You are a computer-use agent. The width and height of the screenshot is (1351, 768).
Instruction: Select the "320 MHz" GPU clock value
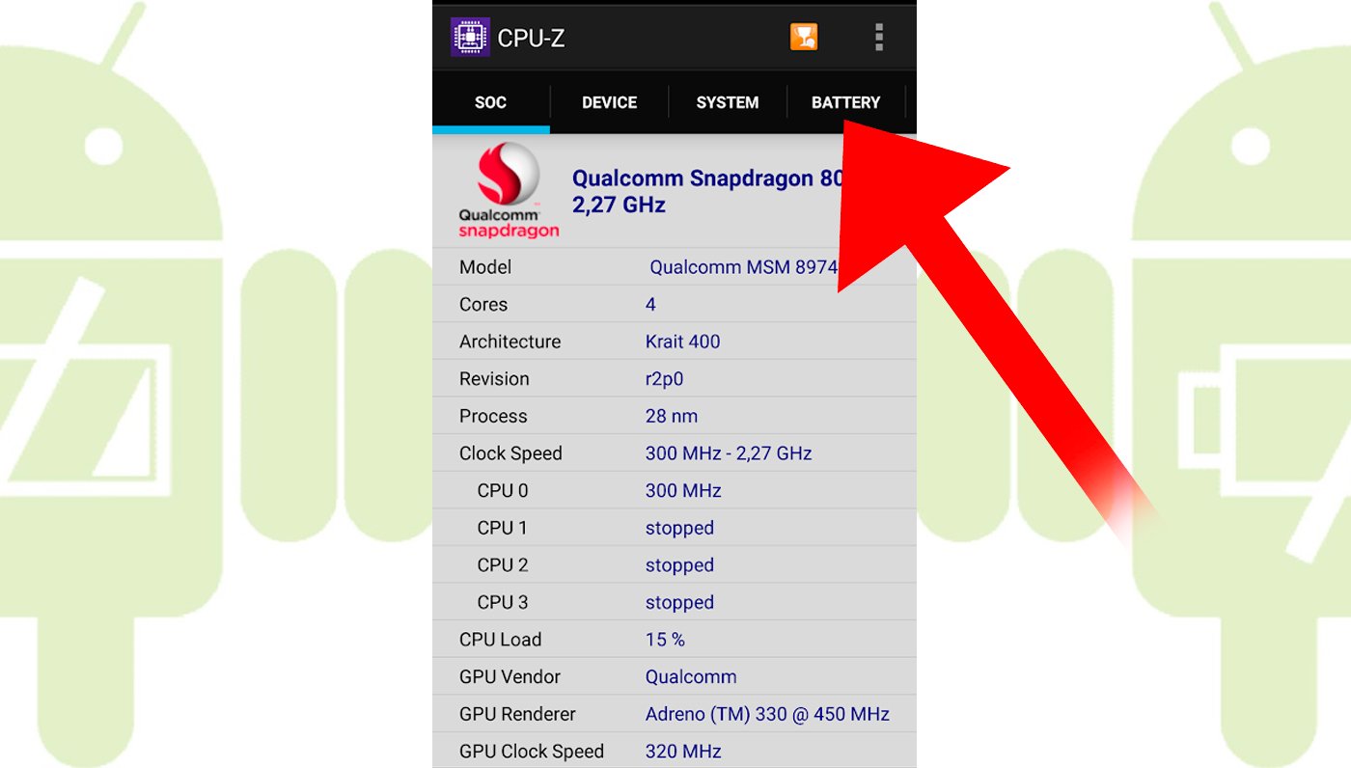(683, 752)
